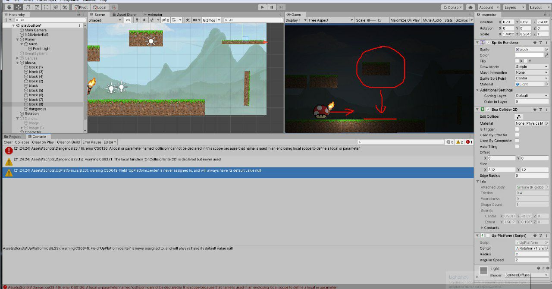
Task: Toggle Box Collider 2D enabled checkbox
Action: (488, 110)
